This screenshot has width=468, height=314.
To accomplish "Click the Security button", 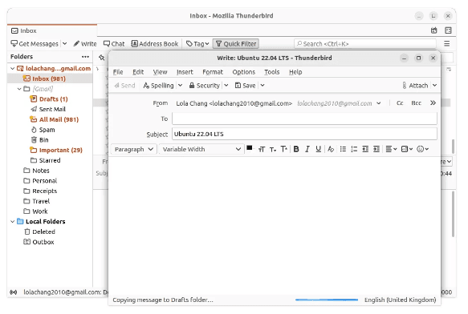I will (x=205, y=86).
